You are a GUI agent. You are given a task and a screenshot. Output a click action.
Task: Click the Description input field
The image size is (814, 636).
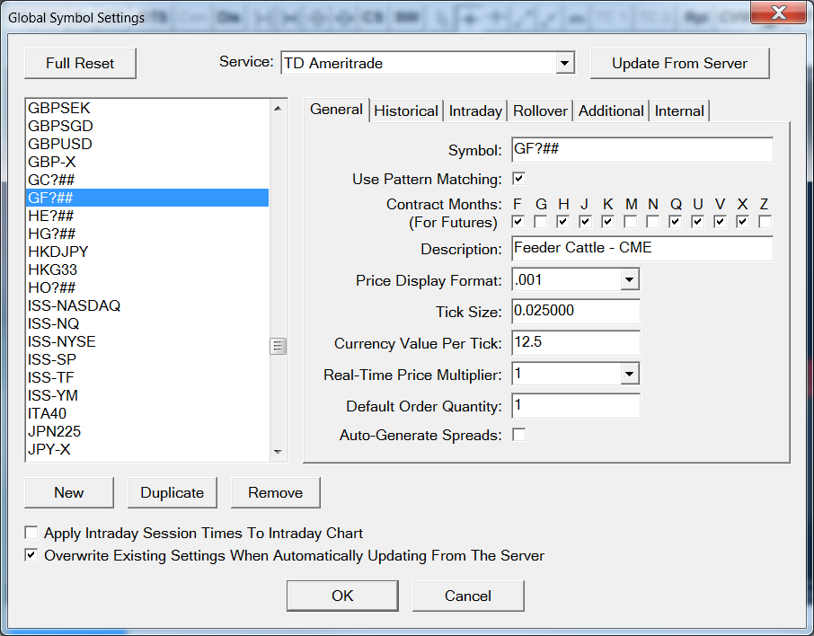(642, 248)
